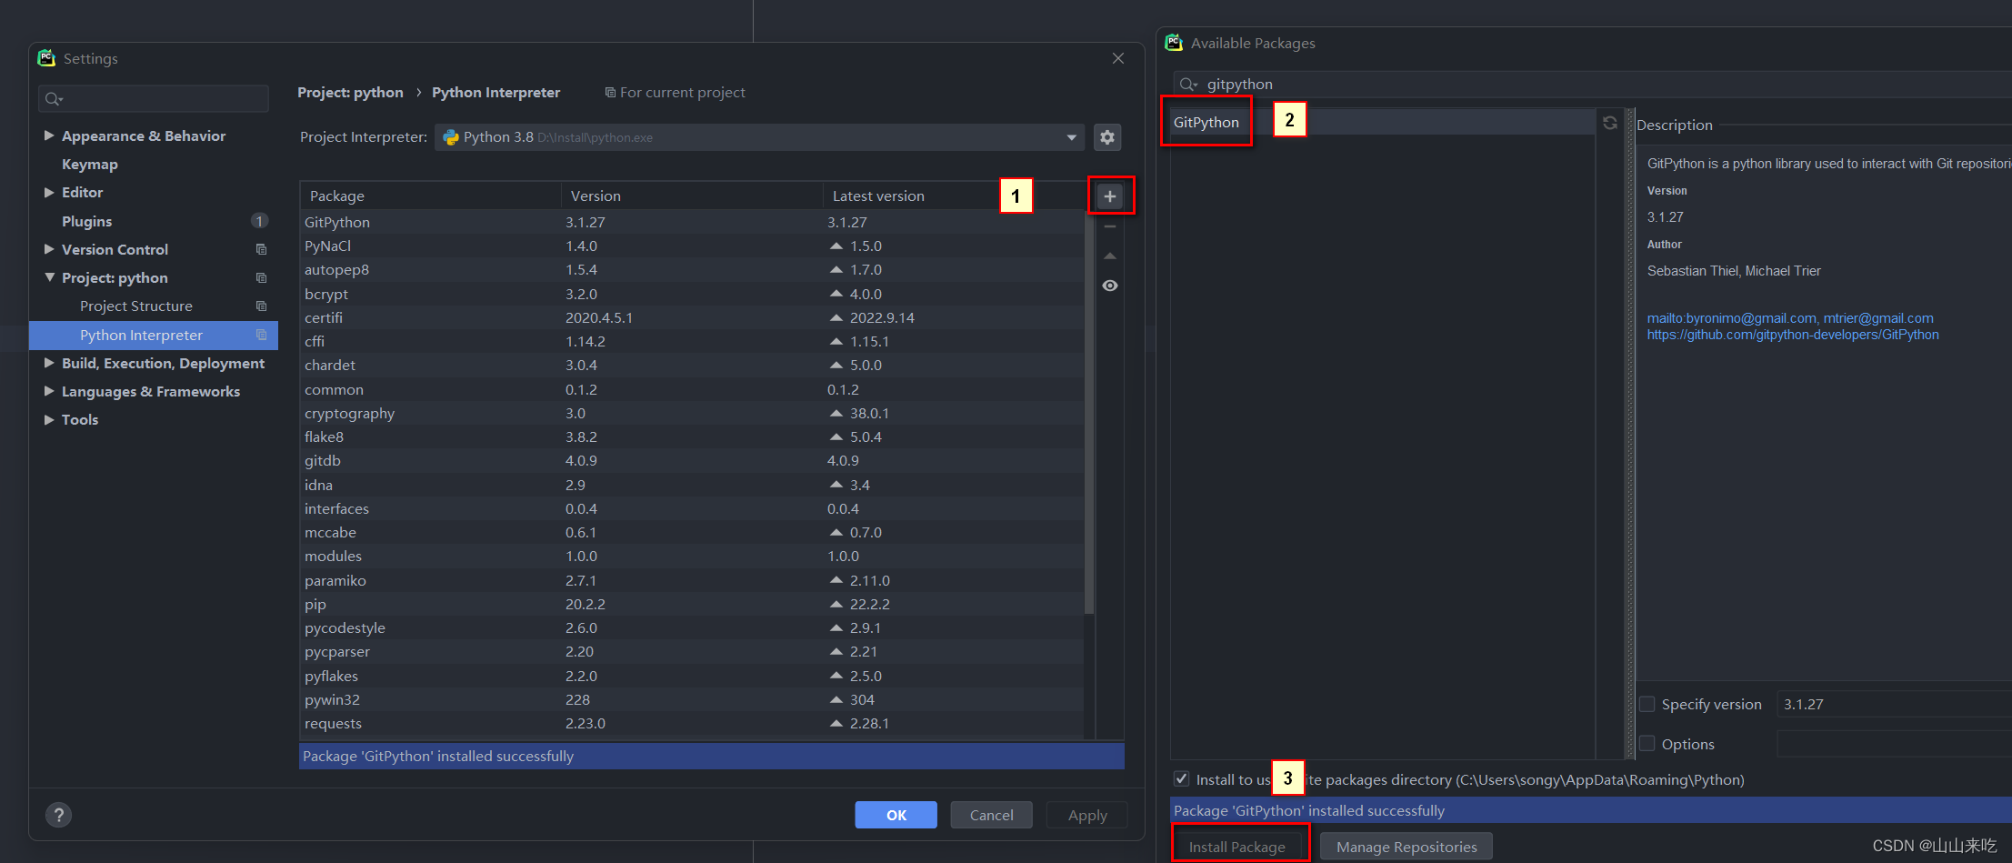Click the copy icon beside Project: python
This screenshot has width=2012, height=863.
click(x=262, y=278)
